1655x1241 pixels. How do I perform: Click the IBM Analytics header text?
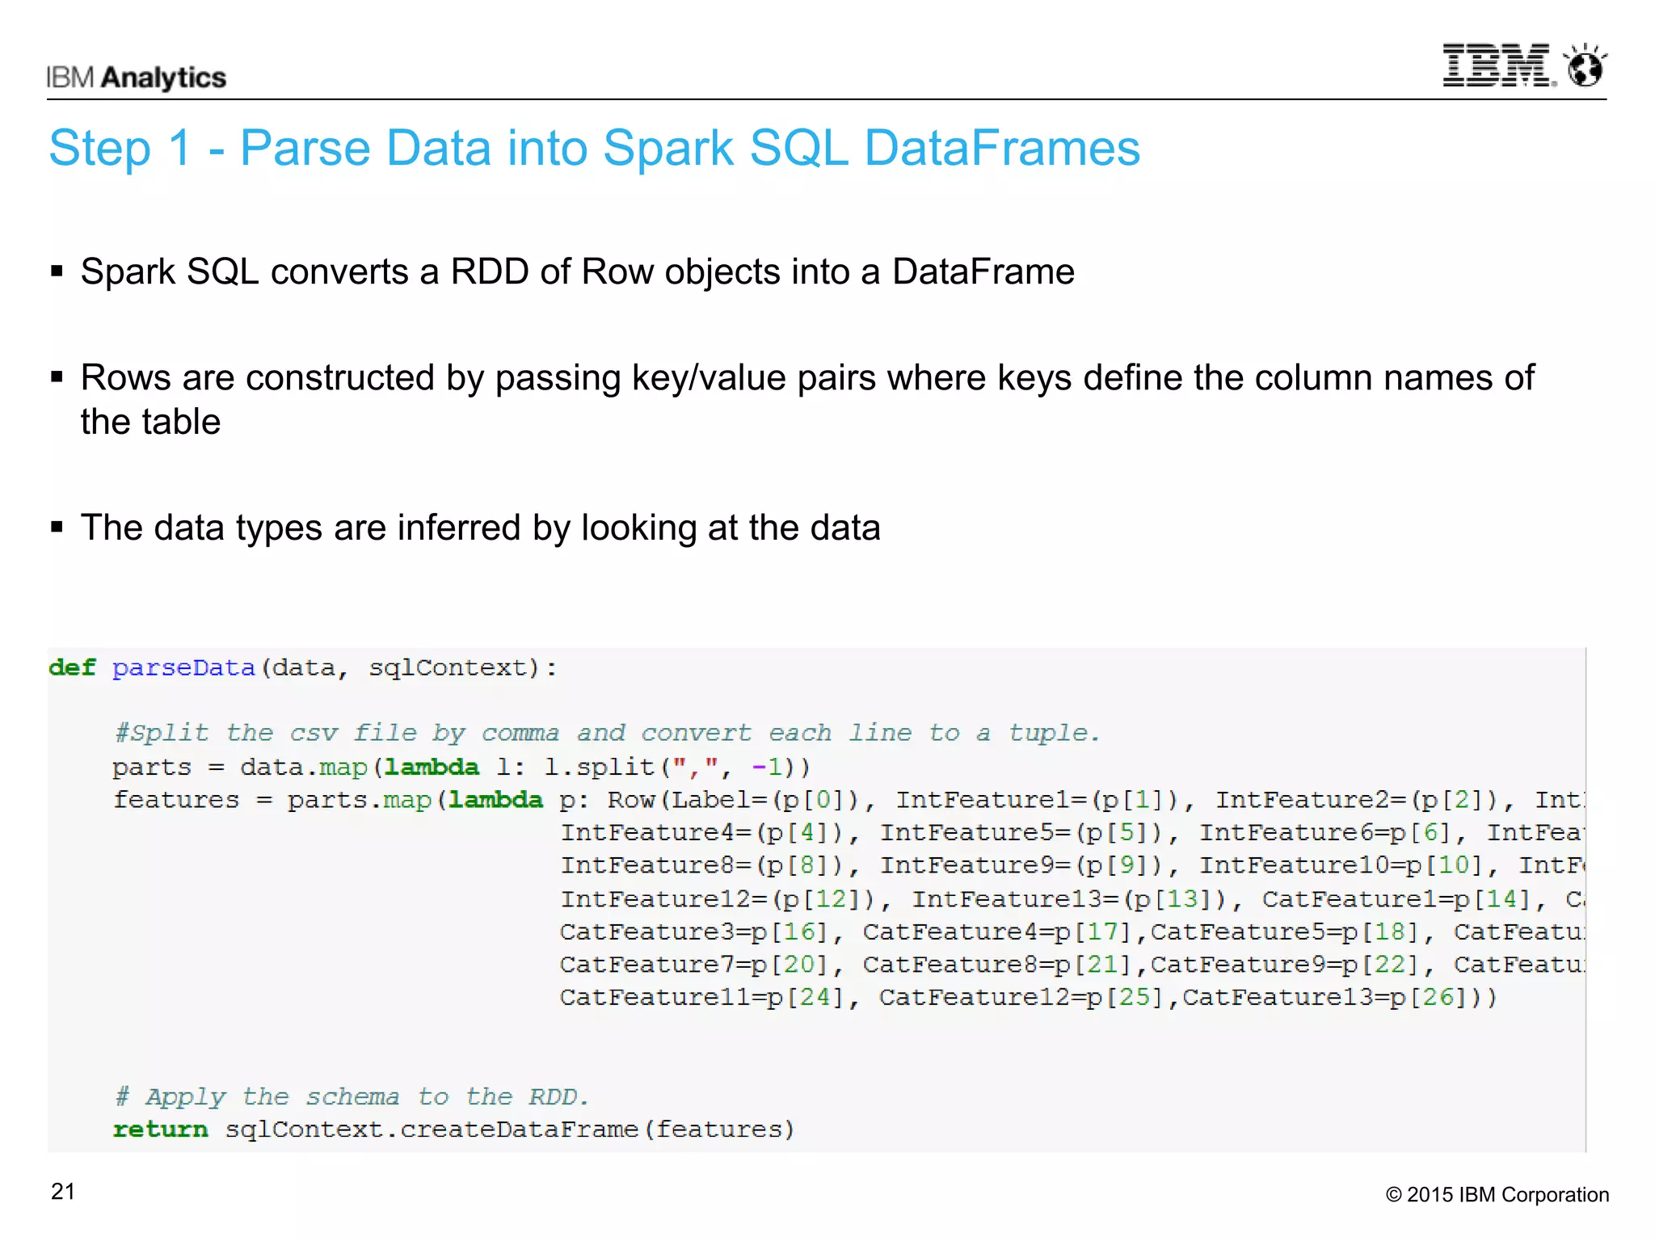click(136, 78)
